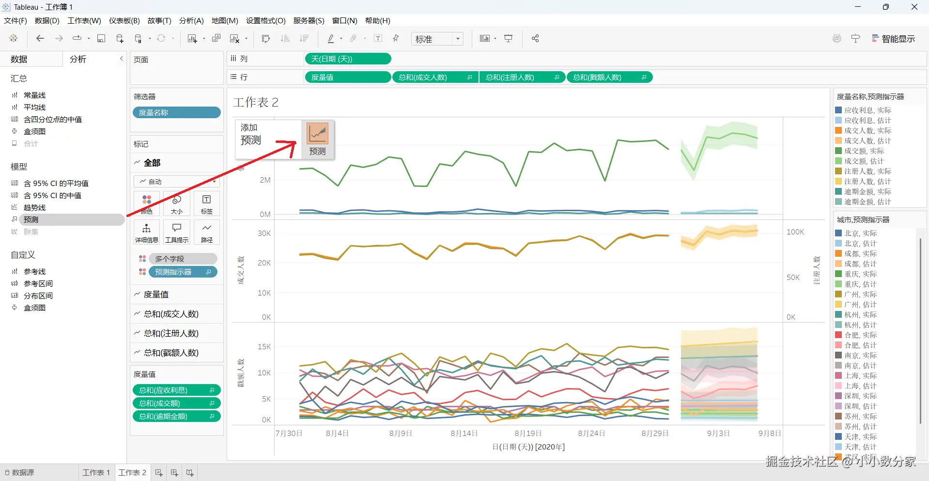
Task: Select 常量线 in the summary list
Action: coord(35,95)
